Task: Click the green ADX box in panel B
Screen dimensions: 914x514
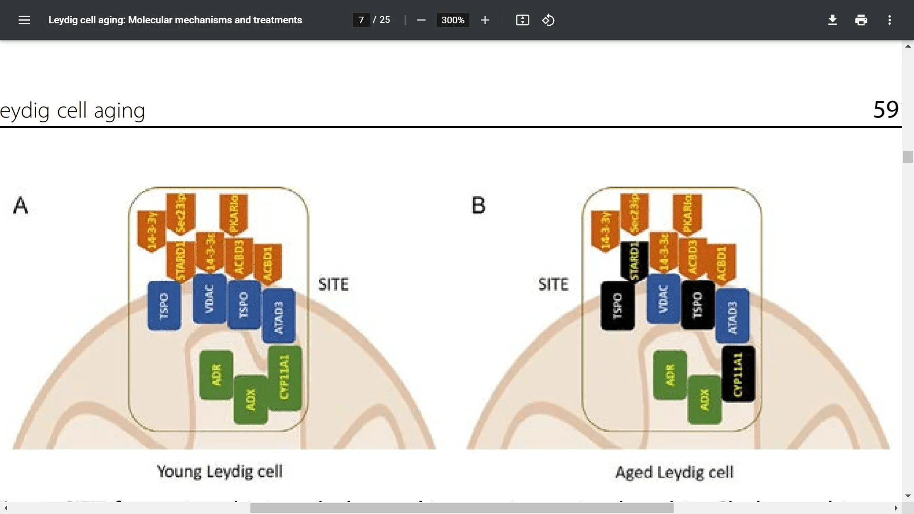Action: pyautogui.click(x=705, y=399)
